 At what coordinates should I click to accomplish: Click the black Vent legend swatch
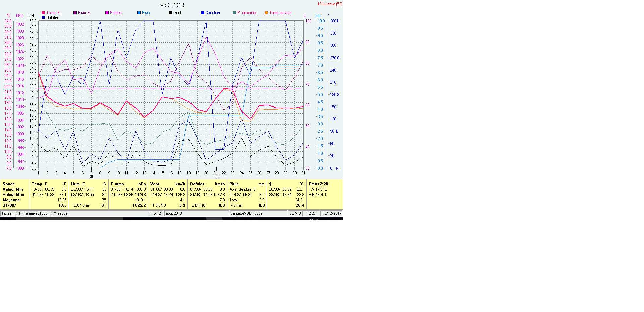tap(171, 13)
